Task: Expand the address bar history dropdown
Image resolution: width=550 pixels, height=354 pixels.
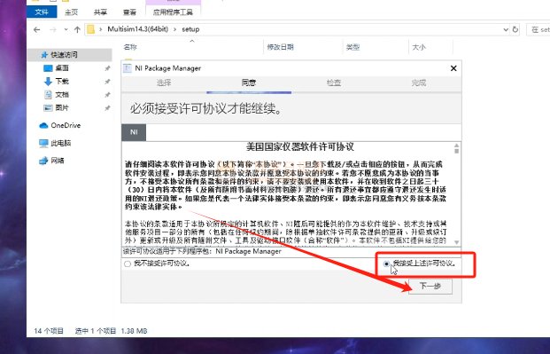Action: tap(506, 30)
